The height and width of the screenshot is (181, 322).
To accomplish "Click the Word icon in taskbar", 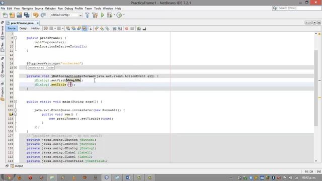I will pyautogui.click(x=128, y=177).
